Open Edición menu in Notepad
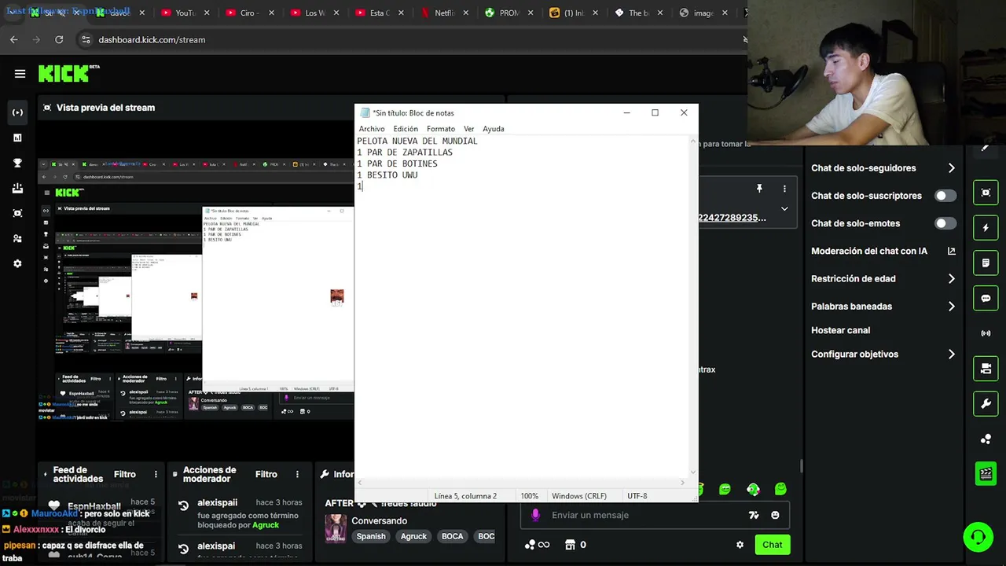This screenshot has height=566, width=1006. 406,129
